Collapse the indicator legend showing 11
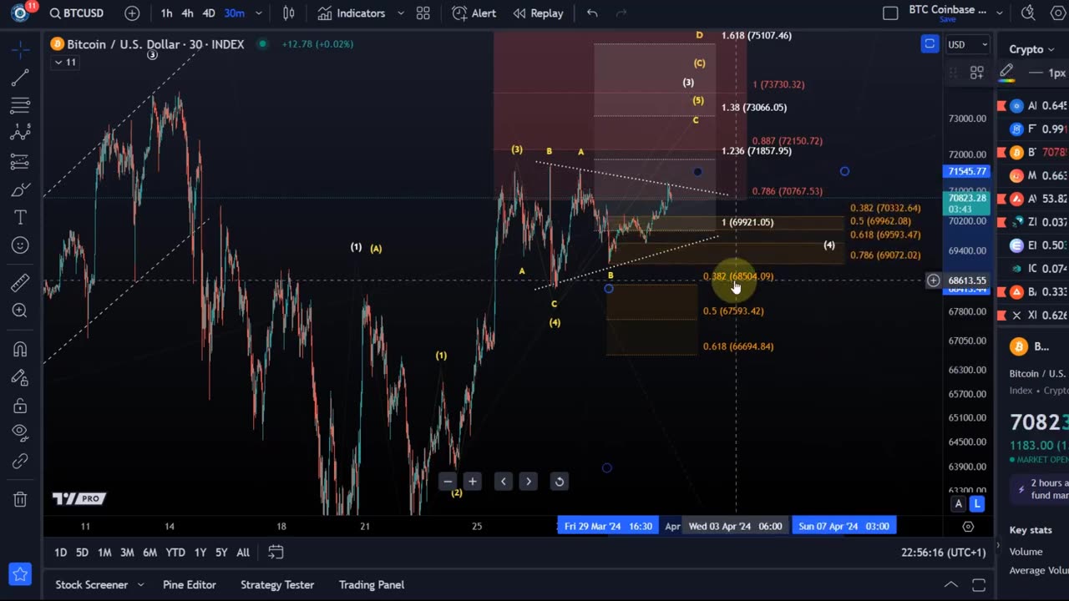 (x=65, y=63)
